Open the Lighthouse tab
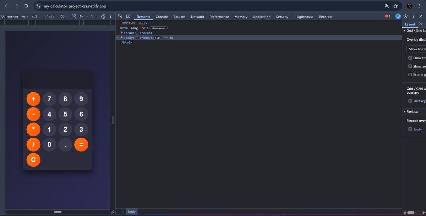Image resolution: width=426 pixels, height=216 pixels. [305, 17]
